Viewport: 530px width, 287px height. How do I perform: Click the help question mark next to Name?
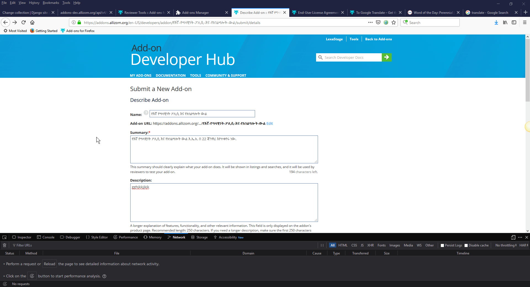[146, 113]
